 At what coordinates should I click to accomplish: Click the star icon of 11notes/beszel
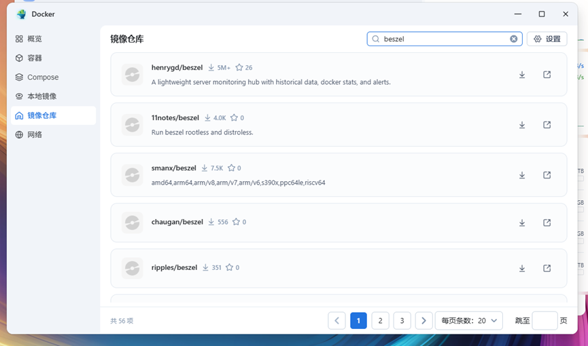coord(234,117)
